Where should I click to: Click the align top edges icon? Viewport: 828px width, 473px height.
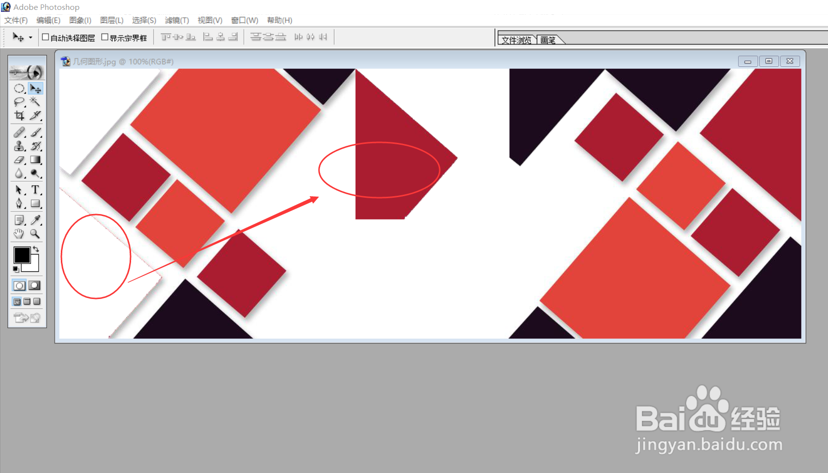(166, 37)
